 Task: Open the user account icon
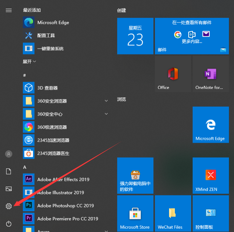click(x=9, y=154)
